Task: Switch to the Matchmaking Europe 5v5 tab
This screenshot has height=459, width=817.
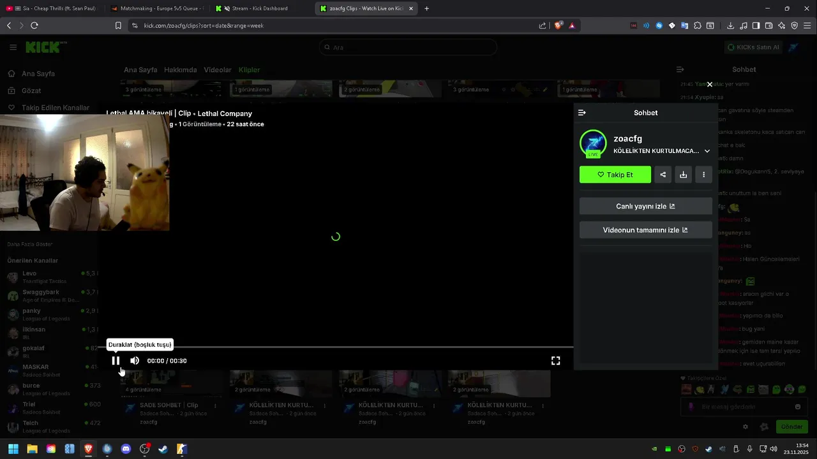Action: pos(156,8)
